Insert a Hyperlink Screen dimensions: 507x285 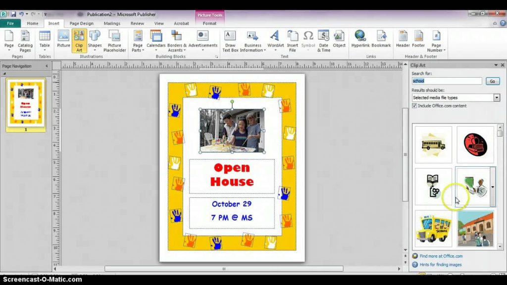(x=360, y=41)
